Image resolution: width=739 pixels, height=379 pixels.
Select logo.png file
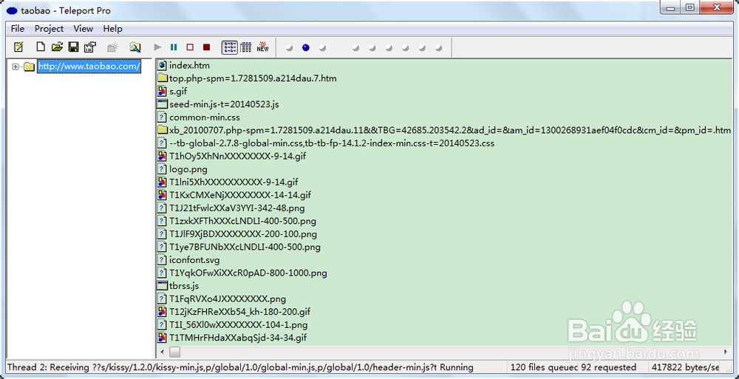click(188, 169)
